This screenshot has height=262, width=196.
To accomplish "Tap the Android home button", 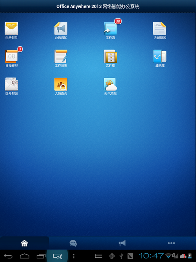I will (25, 256).
